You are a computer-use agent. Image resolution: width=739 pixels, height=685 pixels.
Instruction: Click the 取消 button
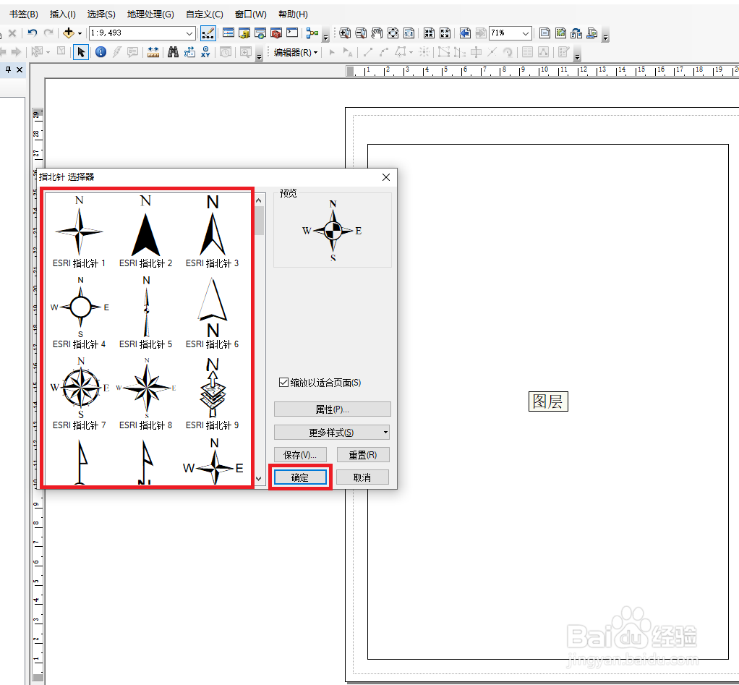(x=362, y=477)
